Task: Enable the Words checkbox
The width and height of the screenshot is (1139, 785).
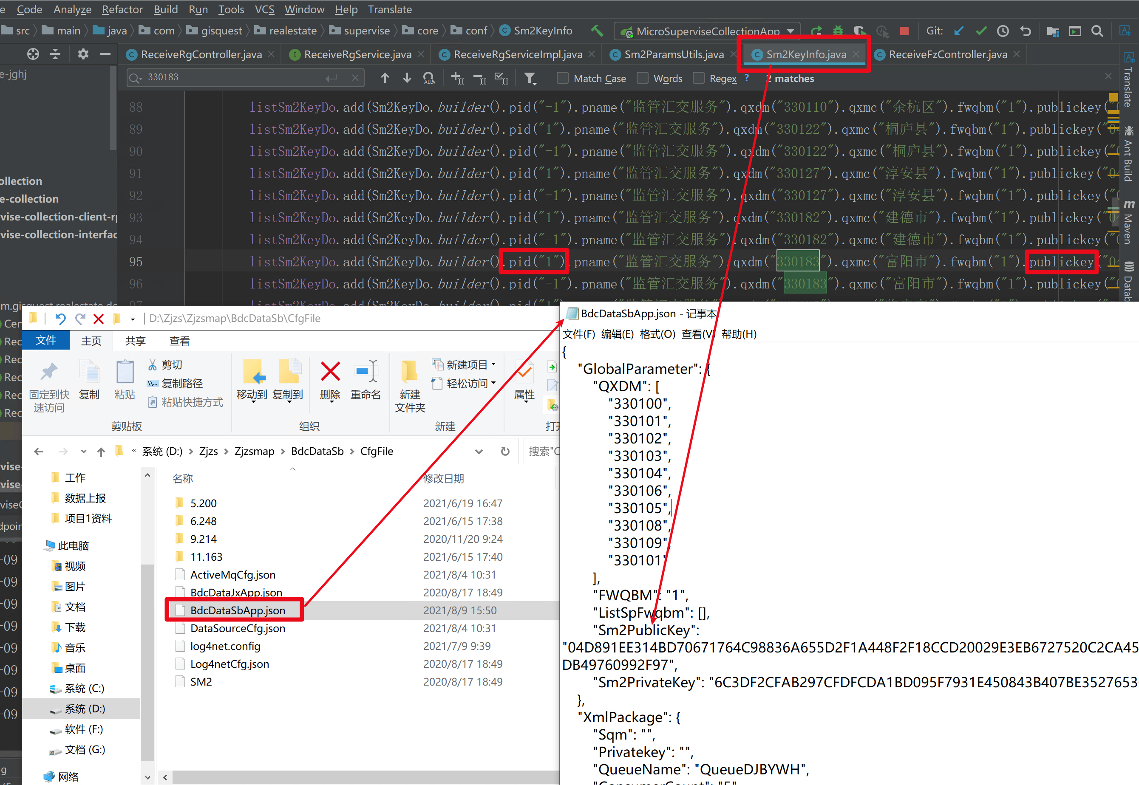Action: click(643, 78)
